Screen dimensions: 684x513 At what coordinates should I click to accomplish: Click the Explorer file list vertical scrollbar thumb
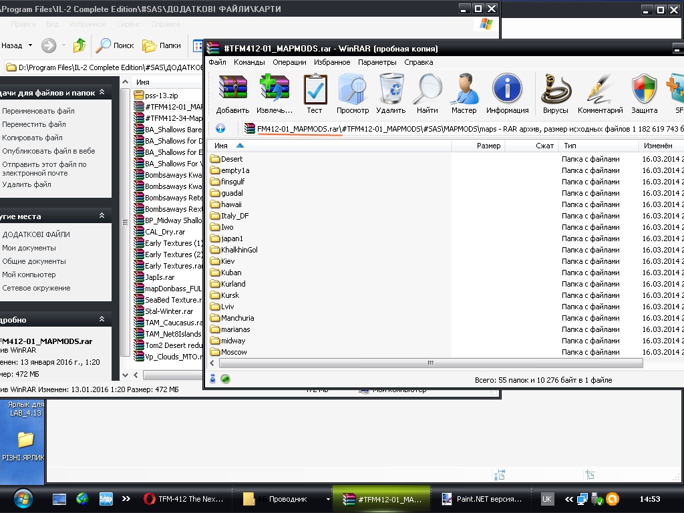point(125,222)
